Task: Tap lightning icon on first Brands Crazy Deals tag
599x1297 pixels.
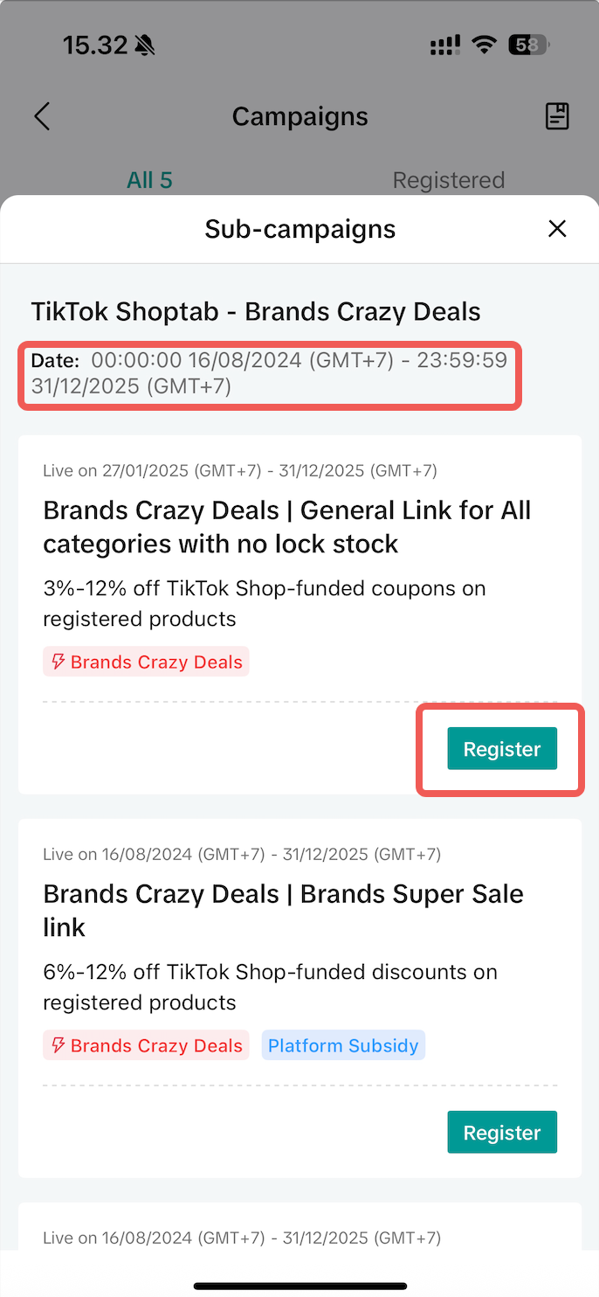Action: coord(59,662)
